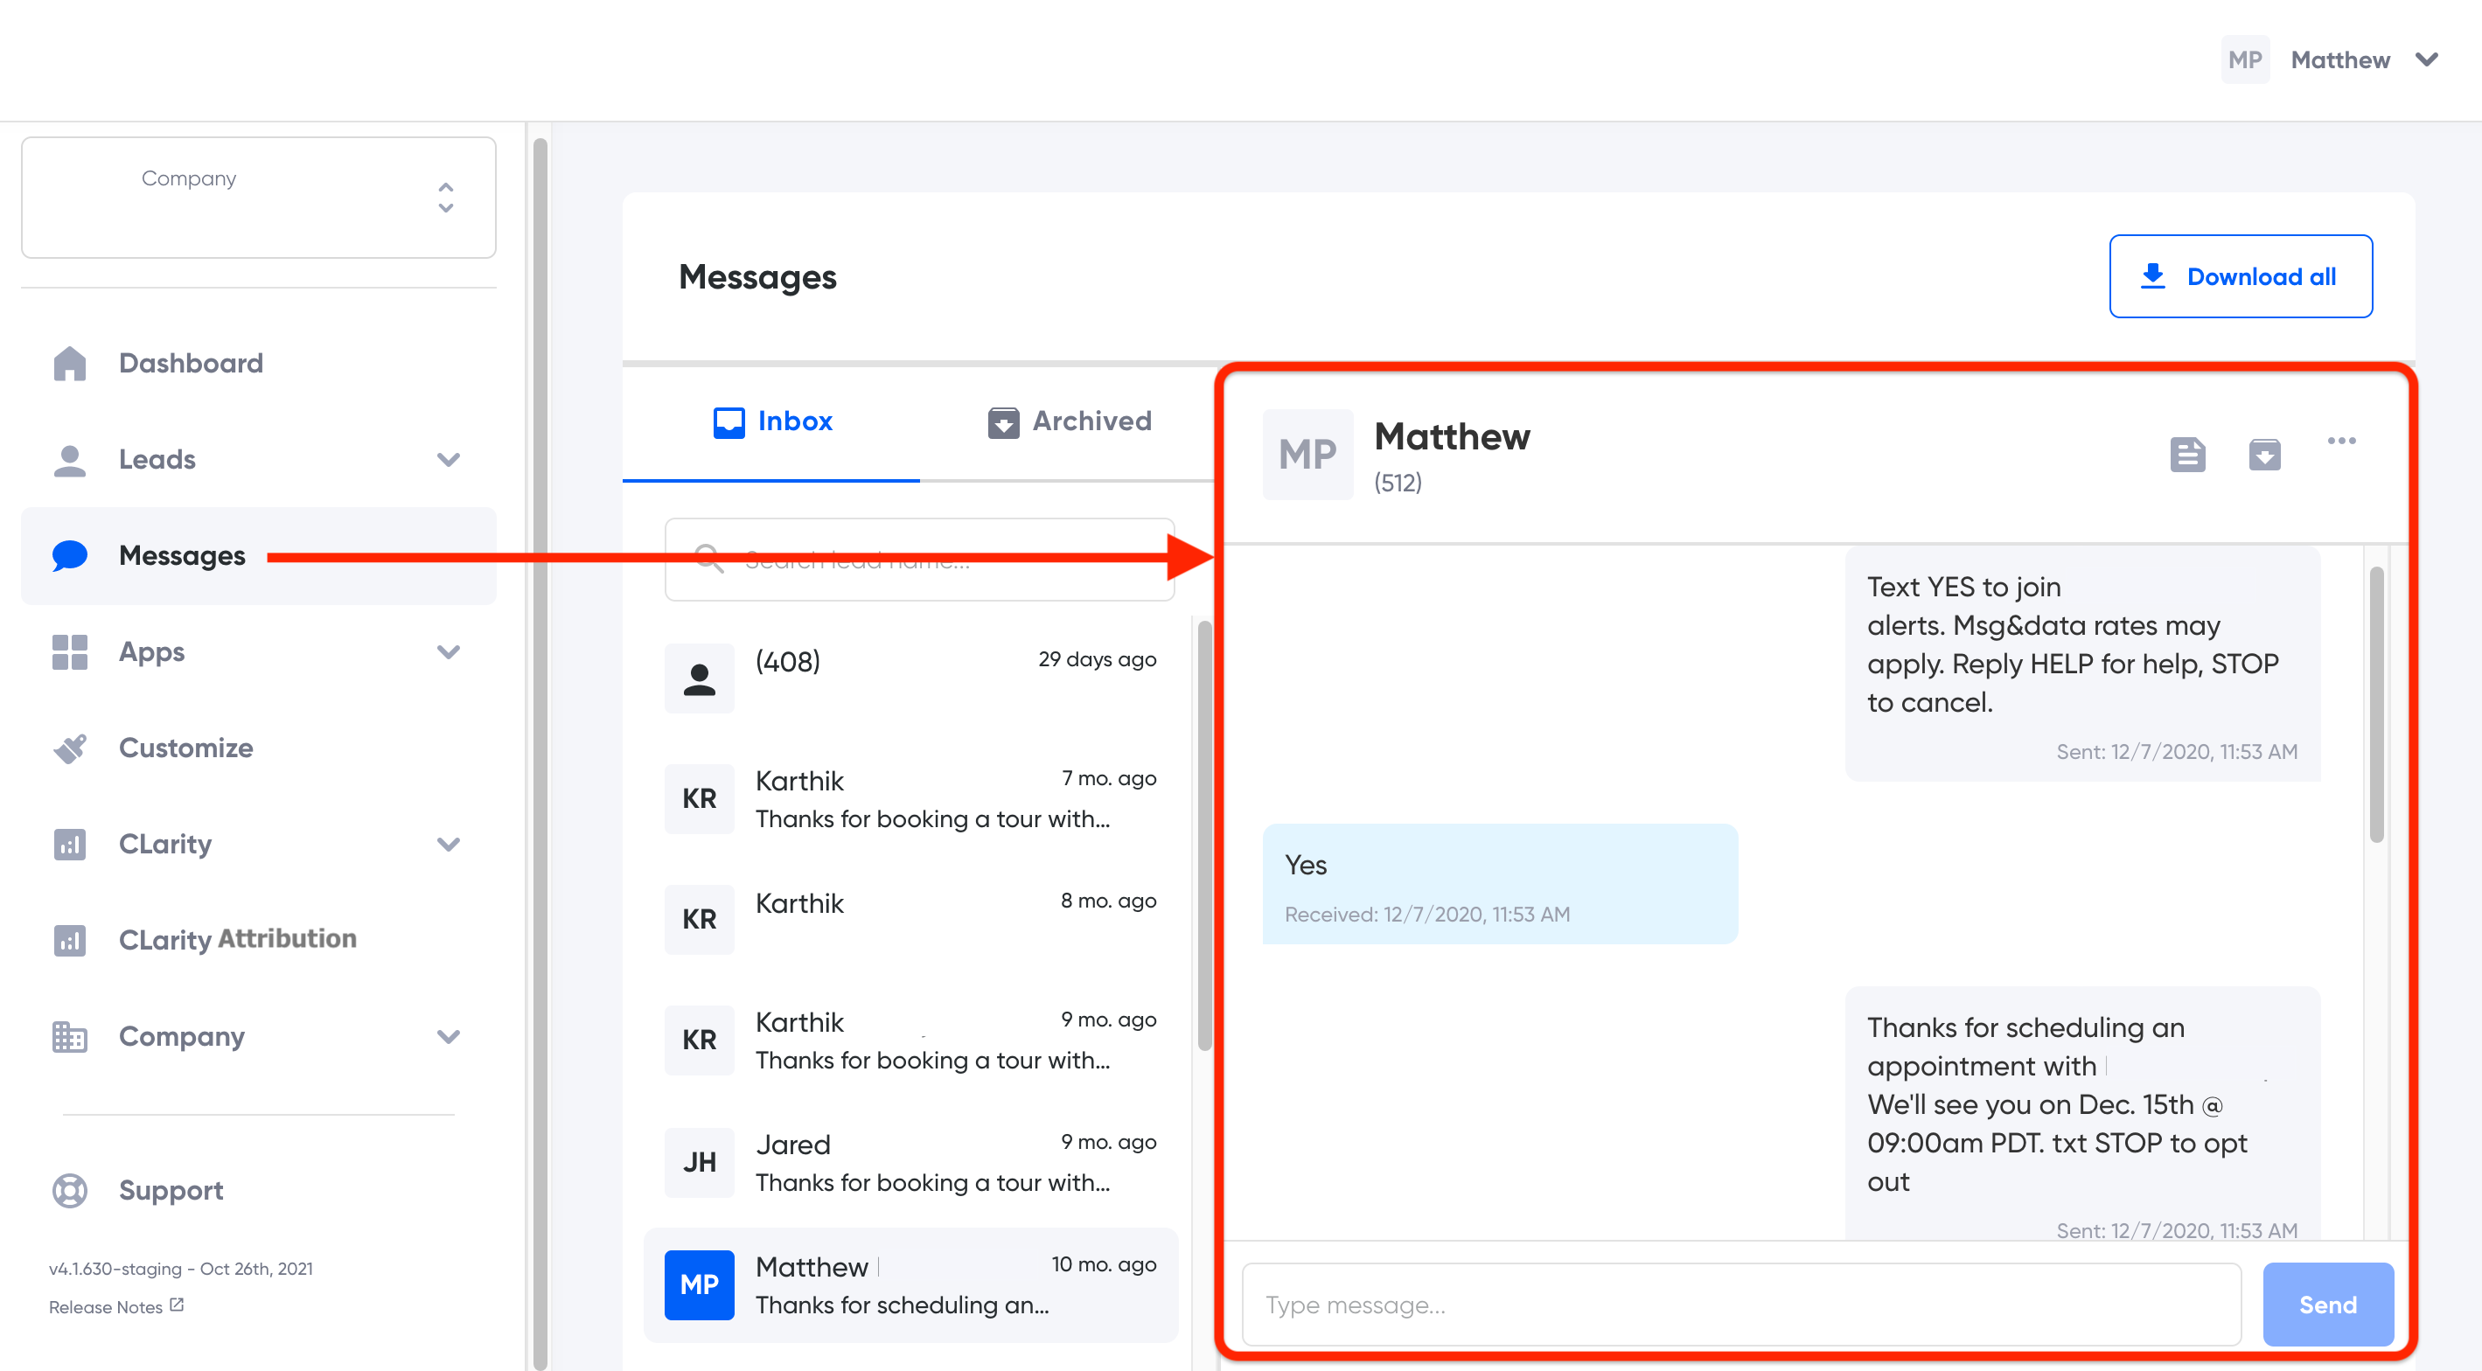Click the notes document icon beside Matthew

coord(2186,454)
